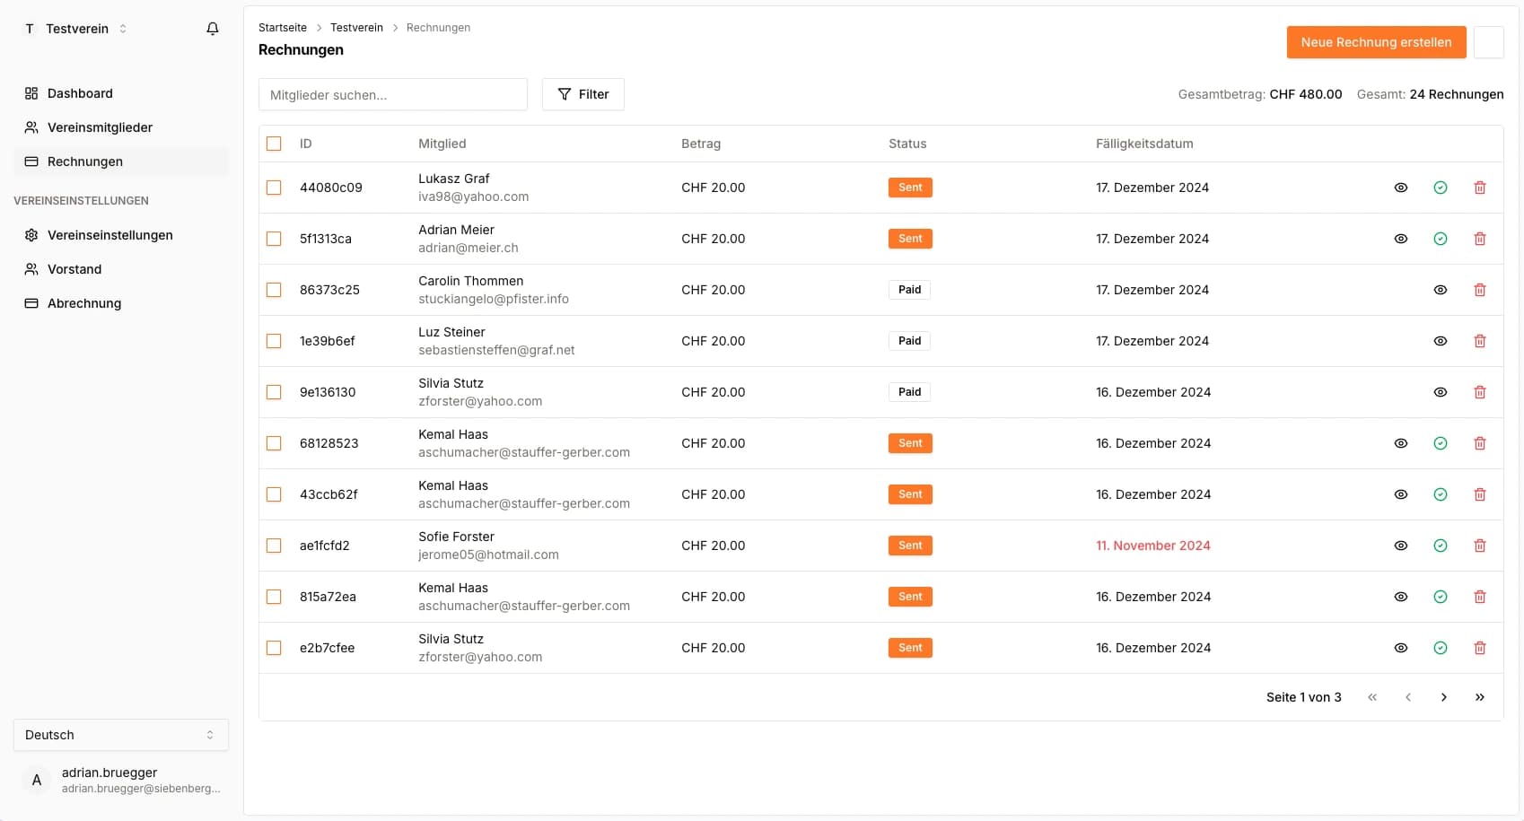The width and height of the screenshot is (1524, 821).
Task: Open the adrian.bruegger user account menu
Action: pos(121,780)
